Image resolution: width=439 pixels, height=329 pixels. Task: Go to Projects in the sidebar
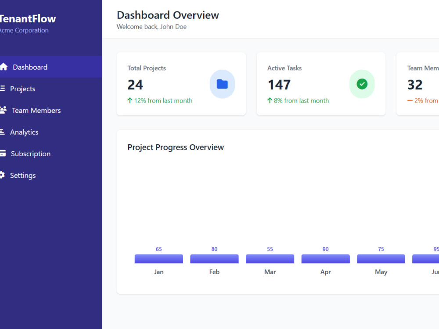tap(51, 89)
